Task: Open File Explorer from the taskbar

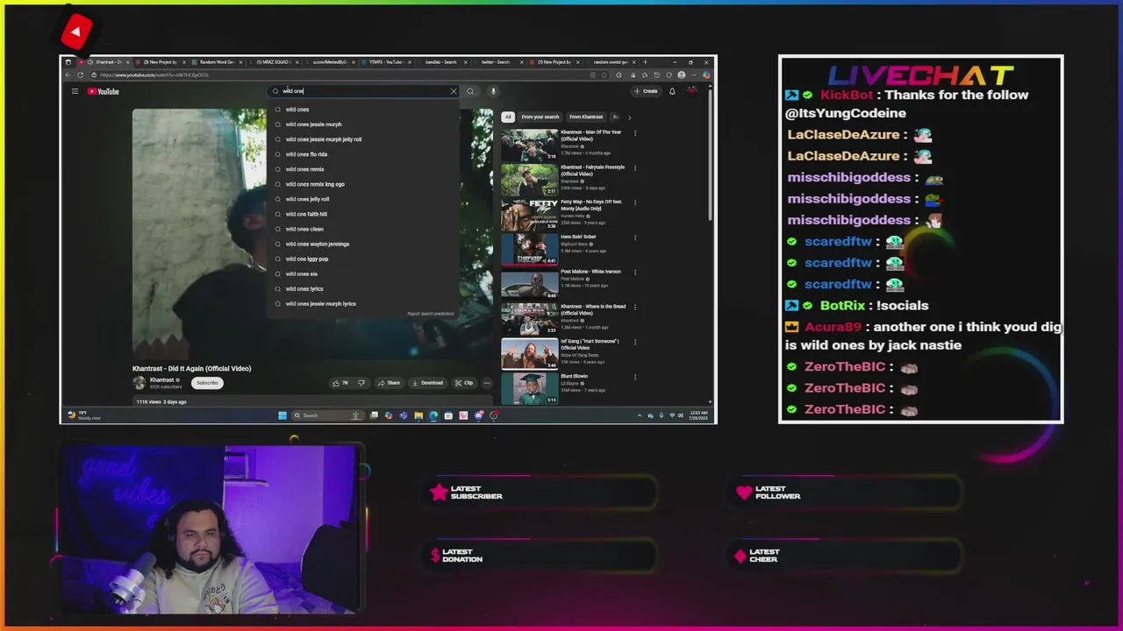Action: click(x=418, y=415)
